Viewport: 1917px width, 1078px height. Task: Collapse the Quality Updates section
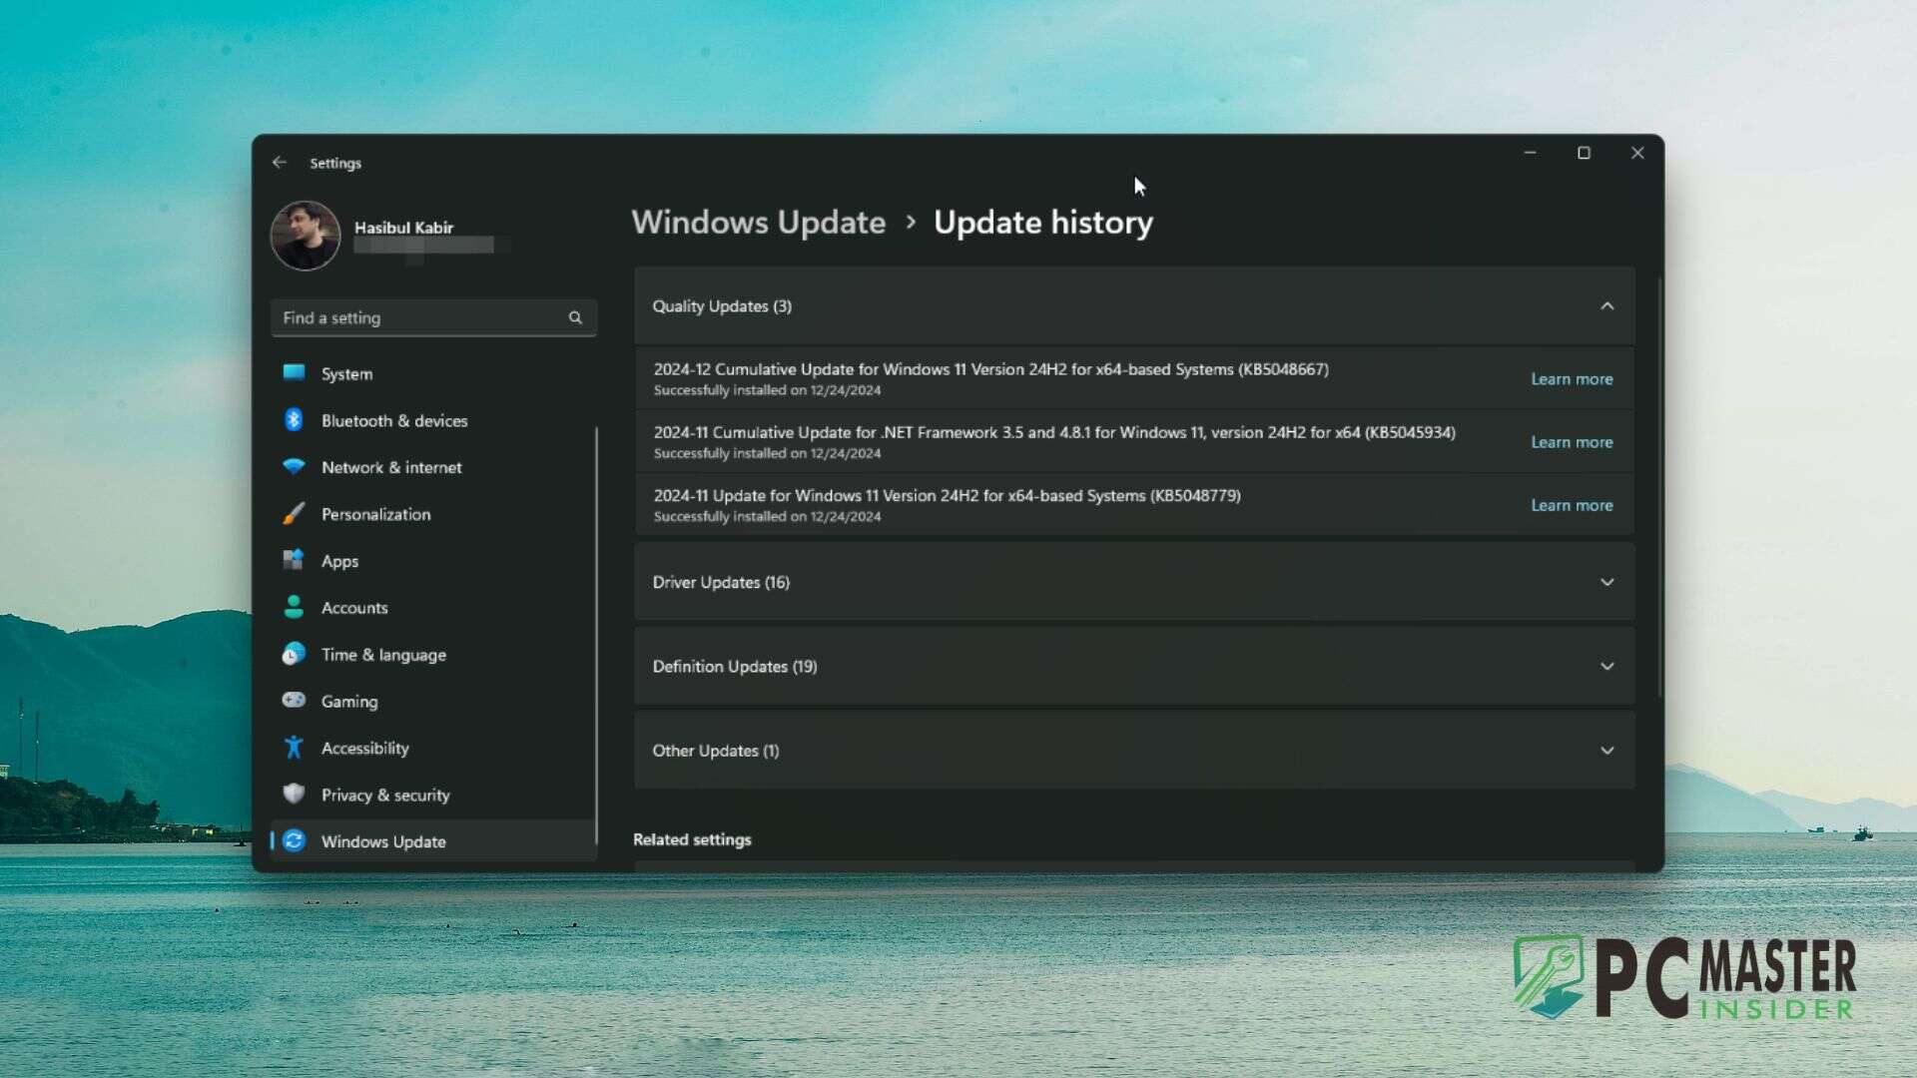point(1607,306)
